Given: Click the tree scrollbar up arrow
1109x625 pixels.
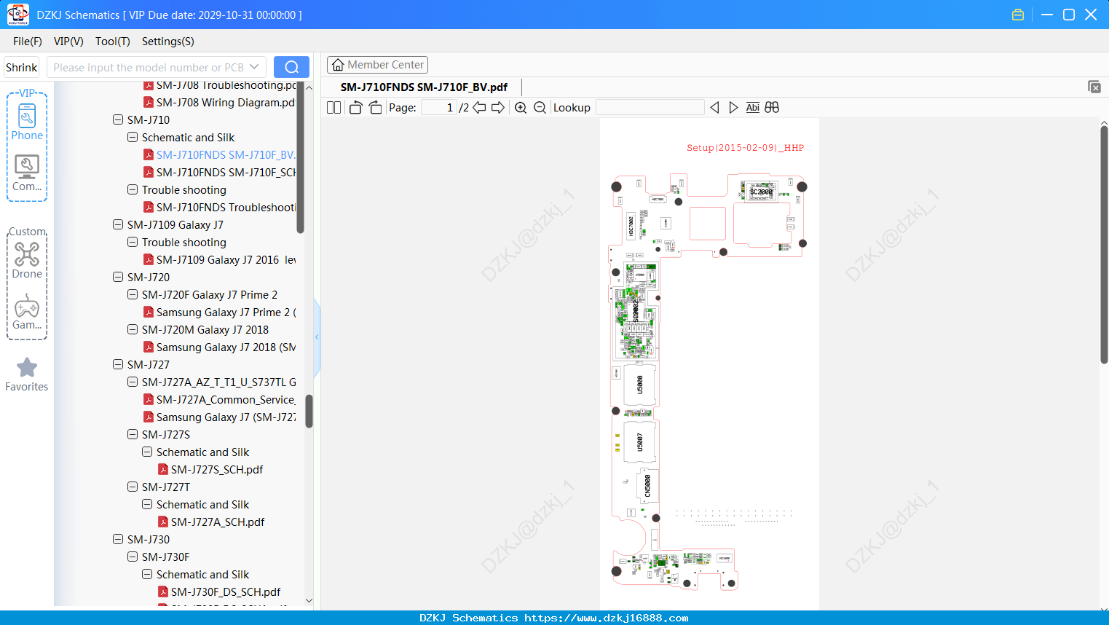Looking at the screenshot, I should click(309, 87).
